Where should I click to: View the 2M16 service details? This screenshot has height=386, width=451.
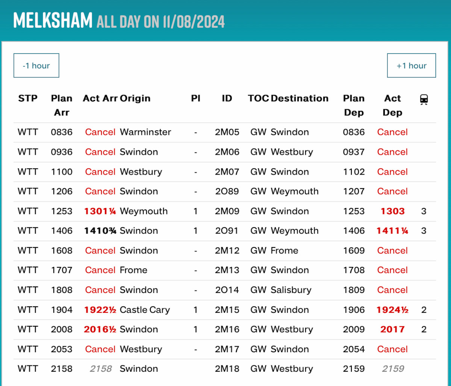227,330
